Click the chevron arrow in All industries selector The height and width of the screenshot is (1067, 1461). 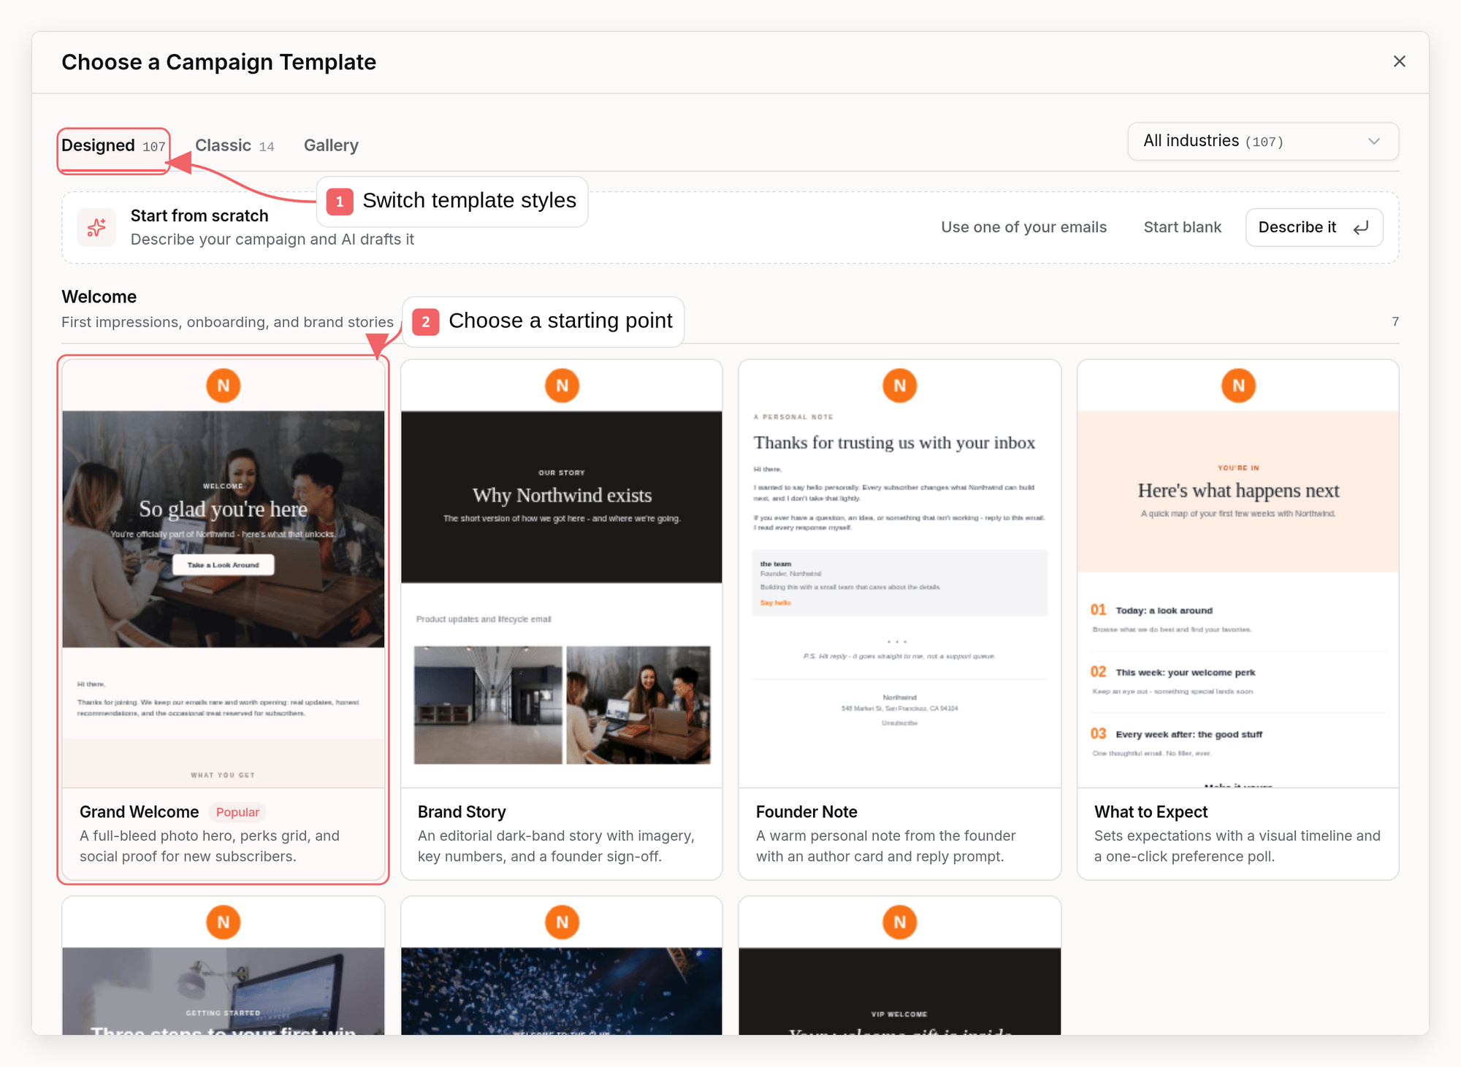(1374, 141)
